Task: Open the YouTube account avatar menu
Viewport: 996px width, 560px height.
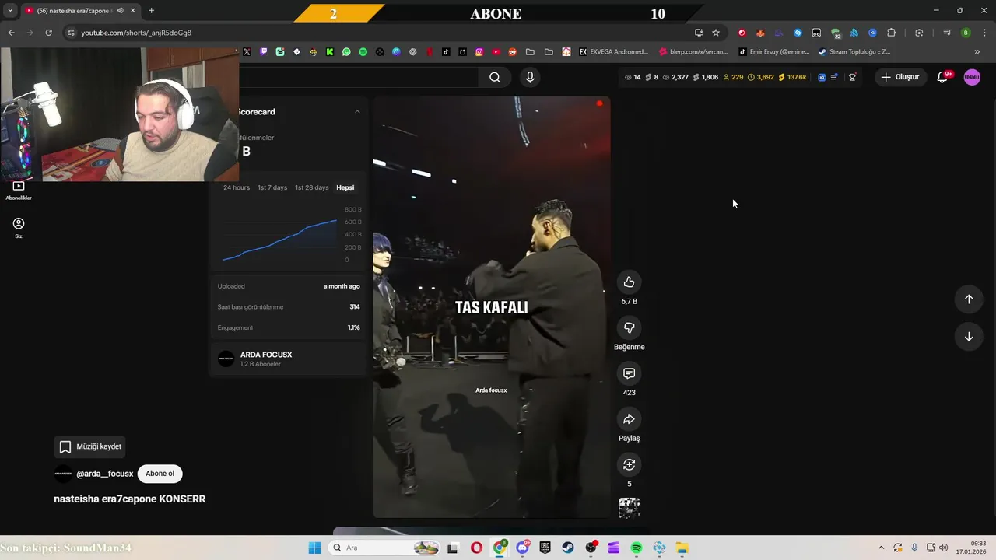Action: click(972, 77)
